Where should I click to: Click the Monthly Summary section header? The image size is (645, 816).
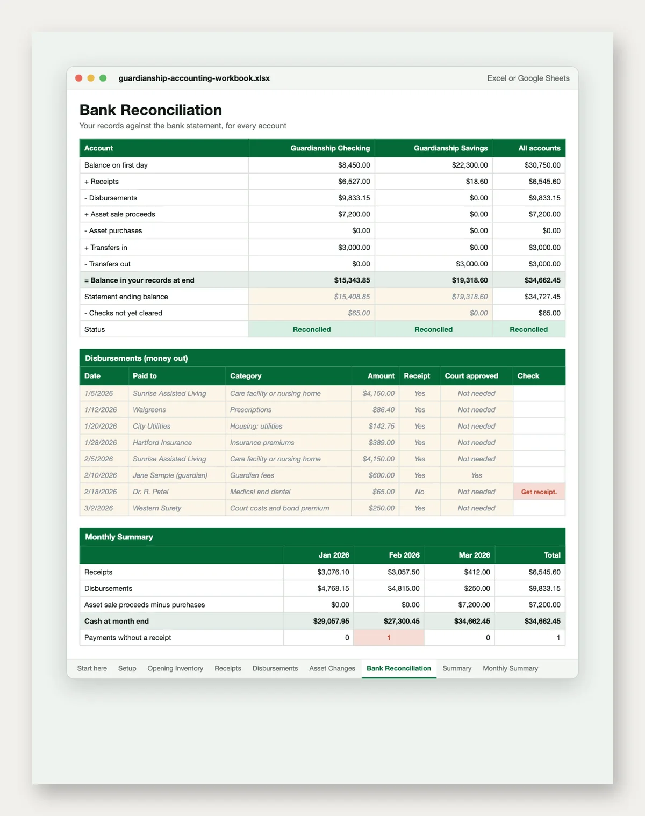point(322,537)
